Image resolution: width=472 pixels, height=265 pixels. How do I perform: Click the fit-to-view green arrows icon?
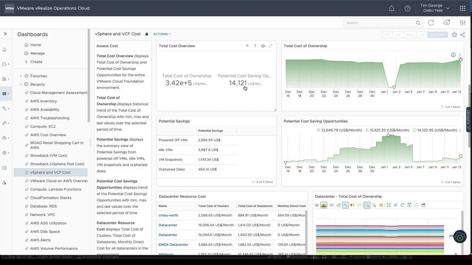pyautogui.click(x=389, y=205)
